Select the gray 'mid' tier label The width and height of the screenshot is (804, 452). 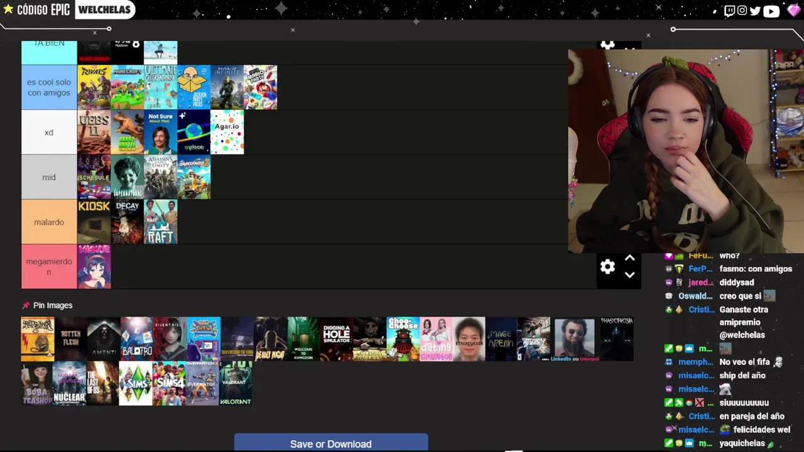49,177
